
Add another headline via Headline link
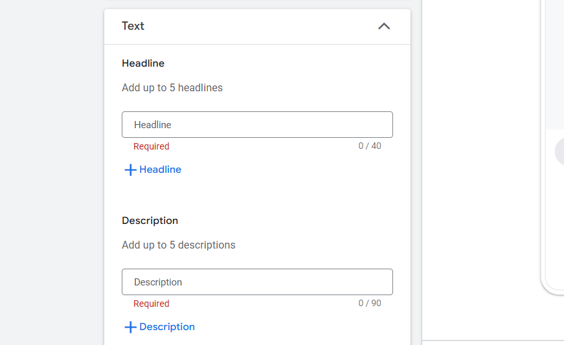[160, 170]
